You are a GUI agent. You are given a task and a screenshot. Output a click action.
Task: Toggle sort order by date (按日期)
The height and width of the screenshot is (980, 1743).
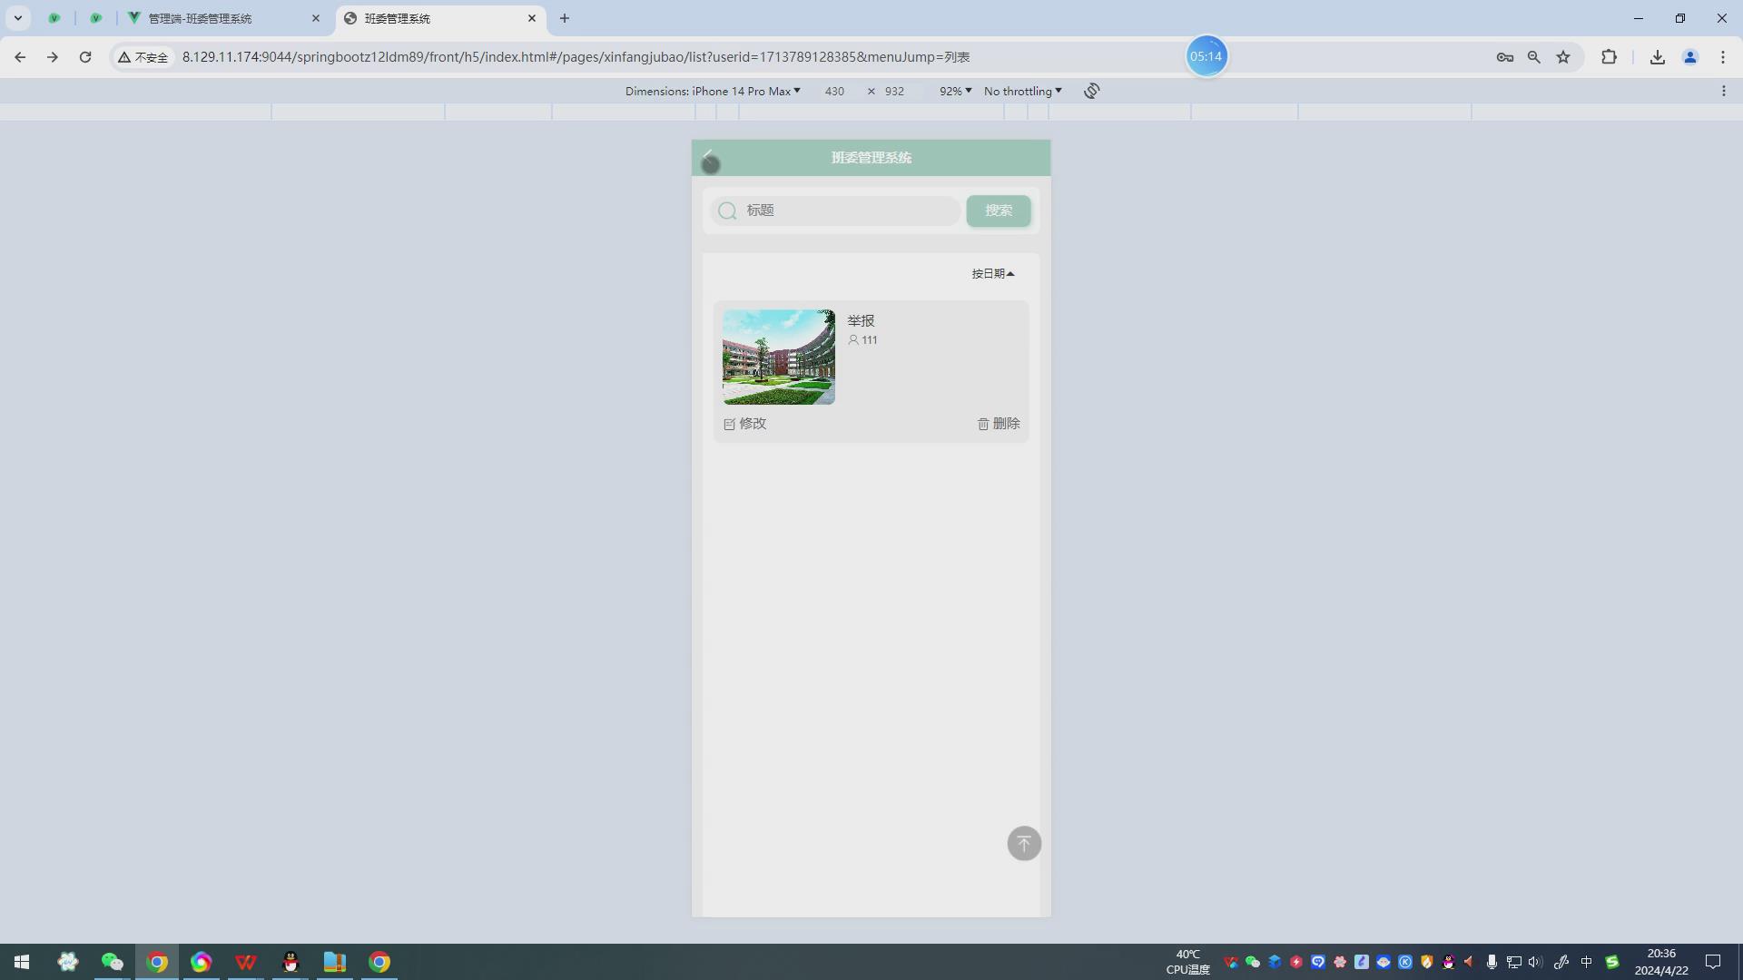click(x=992, y=273)
